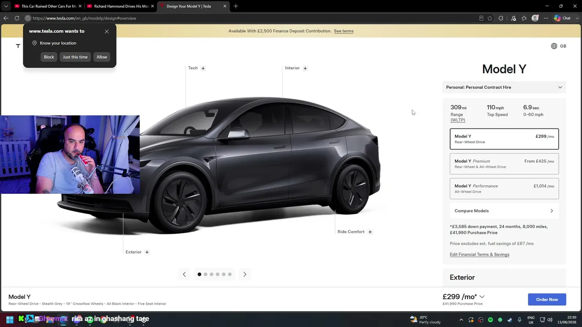Jump to the first carousel dot
582x327 pixels.
[x=199, y=274]
